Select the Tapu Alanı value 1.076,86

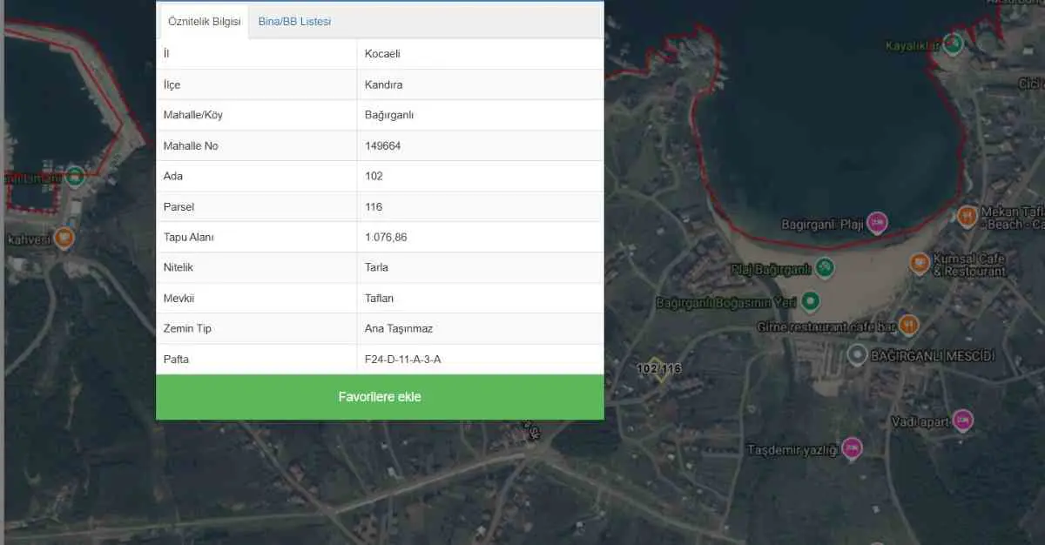[387, 237]
